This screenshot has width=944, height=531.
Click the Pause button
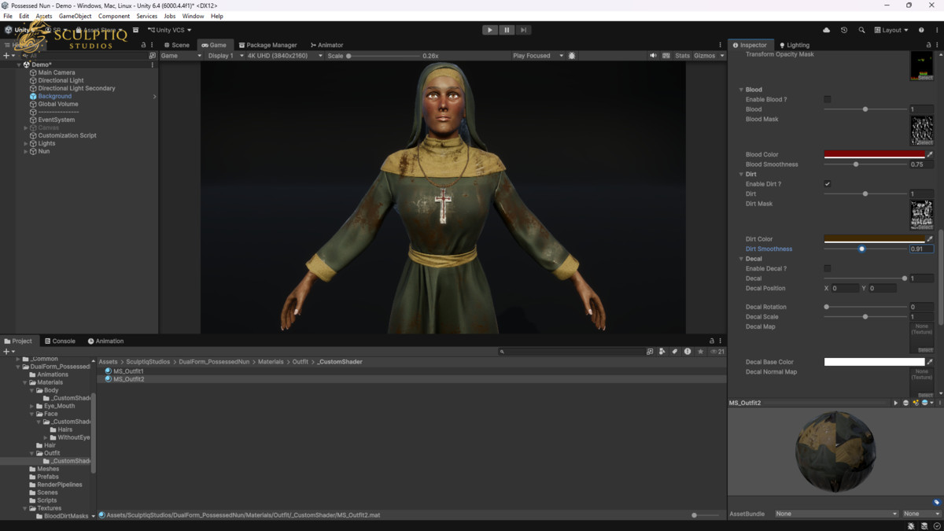(507, 30)
